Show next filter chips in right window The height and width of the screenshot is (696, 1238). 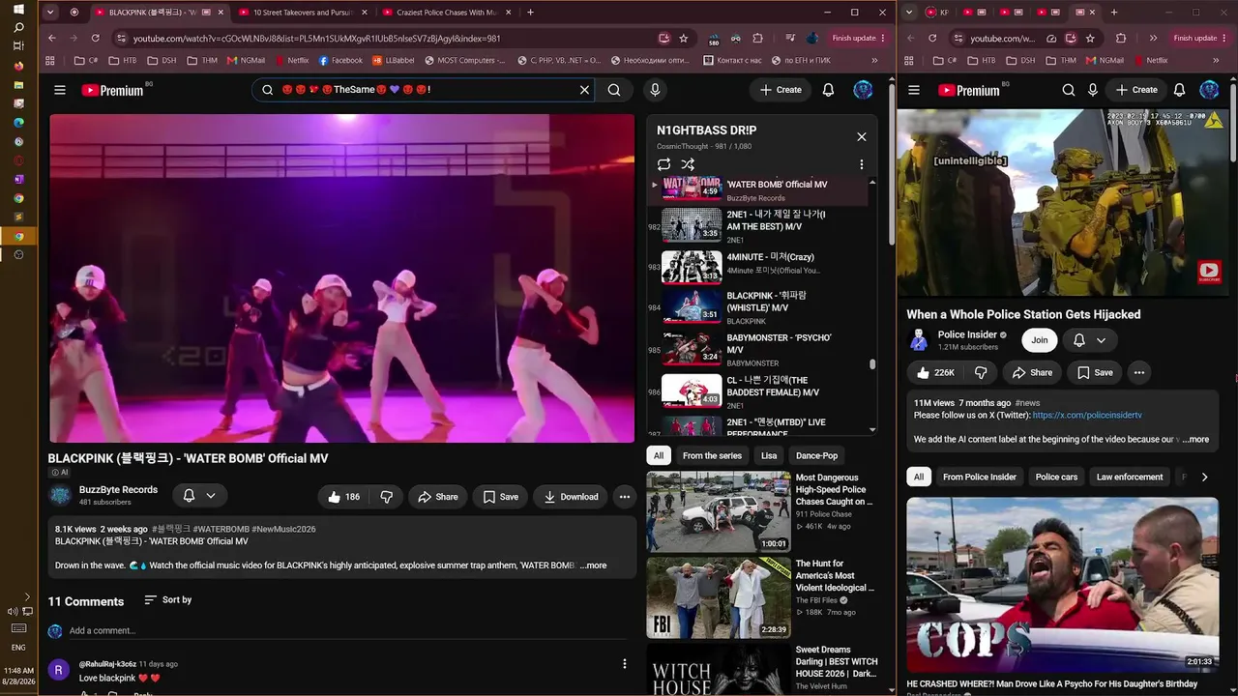tap(1204, 477)
